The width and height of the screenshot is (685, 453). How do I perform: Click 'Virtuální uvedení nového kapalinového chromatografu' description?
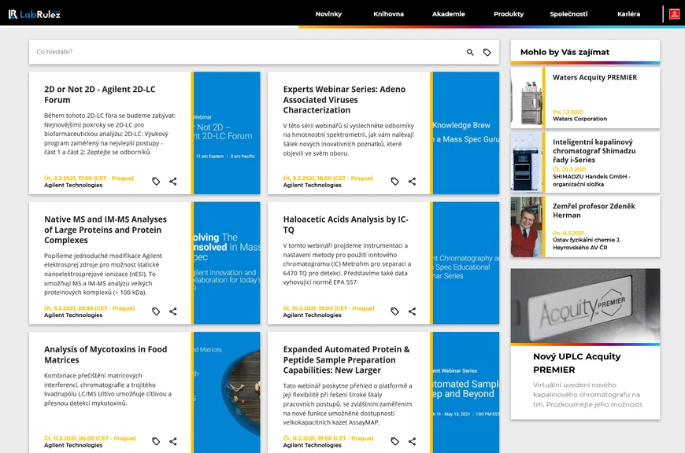[588, 395]
